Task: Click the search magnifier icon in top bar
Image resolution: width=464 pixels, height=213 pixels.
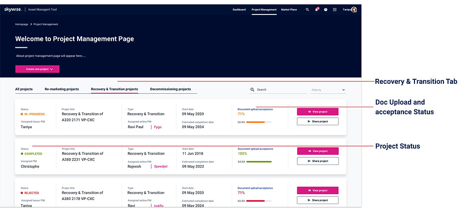Action: (x=307, y=10)
